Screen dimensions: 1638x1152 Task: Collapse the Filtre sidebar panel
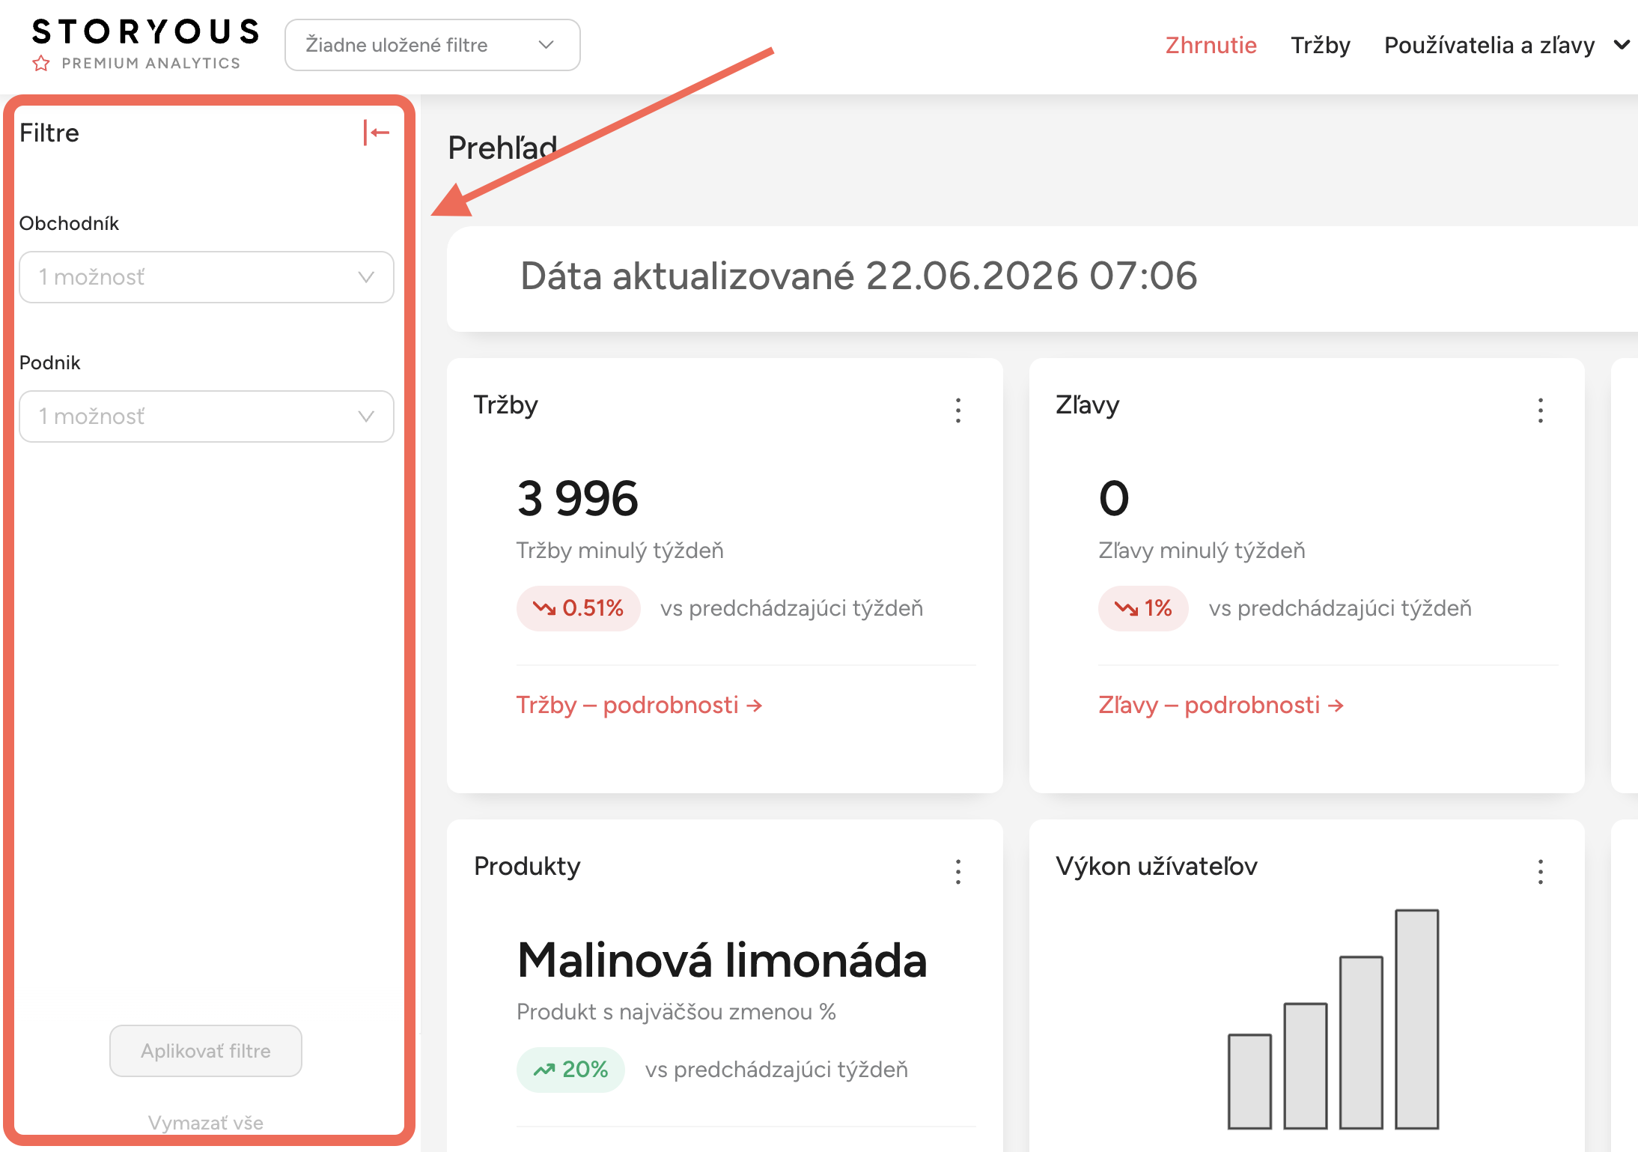[377, 133]
